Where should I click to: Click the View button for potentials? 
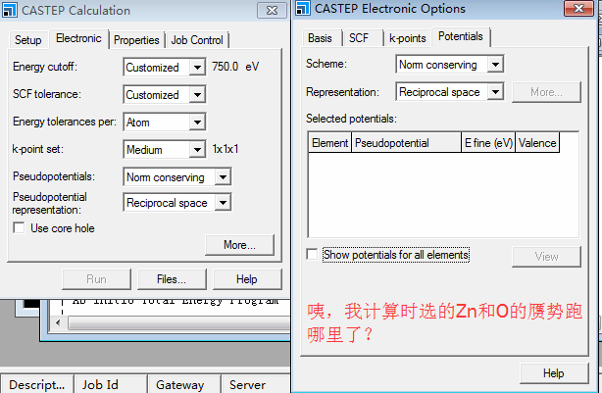coord(546,257)
